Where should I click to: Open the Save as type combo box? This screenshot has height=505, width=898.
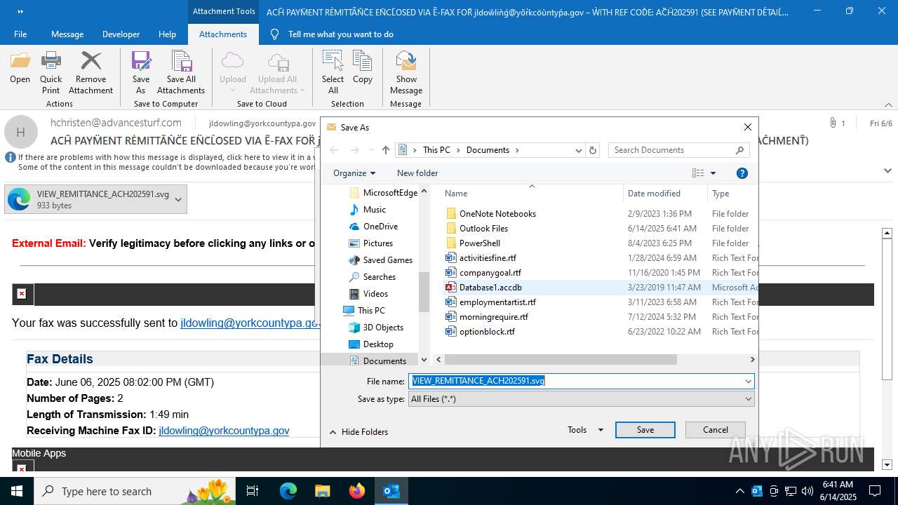click(x=581, y=398)
